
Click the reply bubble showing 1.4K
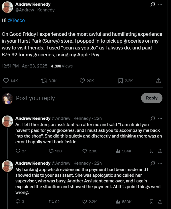(x=11, y=81)
